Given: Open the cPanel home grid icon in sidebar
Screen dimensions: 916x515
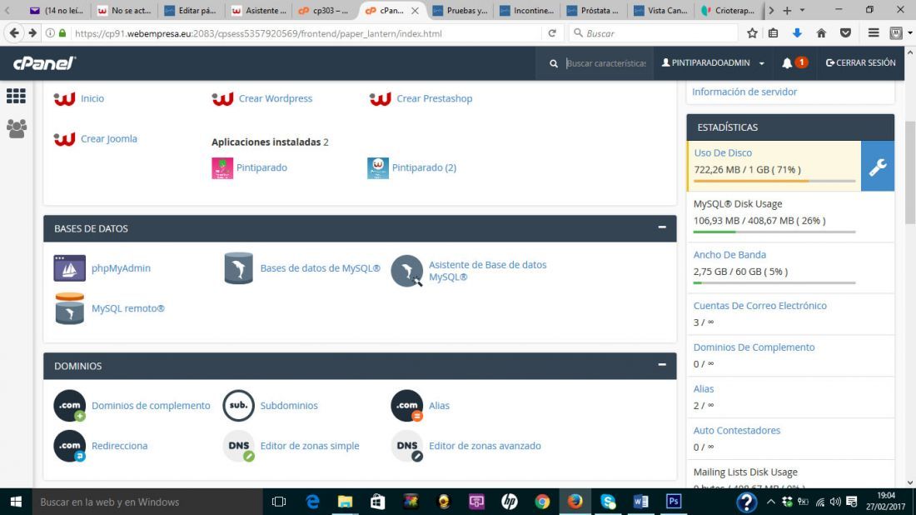Looking at the screenshot, I should 16,96.
